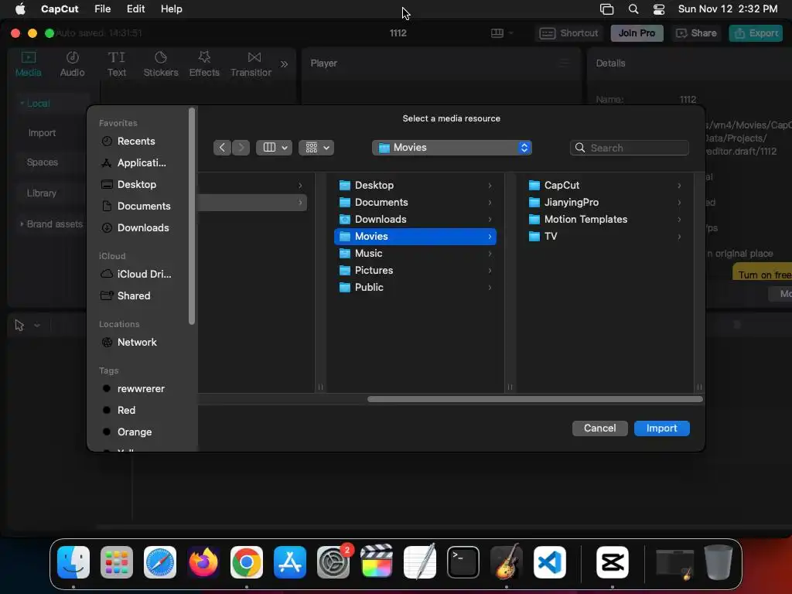Open Visual Studio Code from the dock
The width and height of the screenshot is (792, 594).
(x=550, y=562)
